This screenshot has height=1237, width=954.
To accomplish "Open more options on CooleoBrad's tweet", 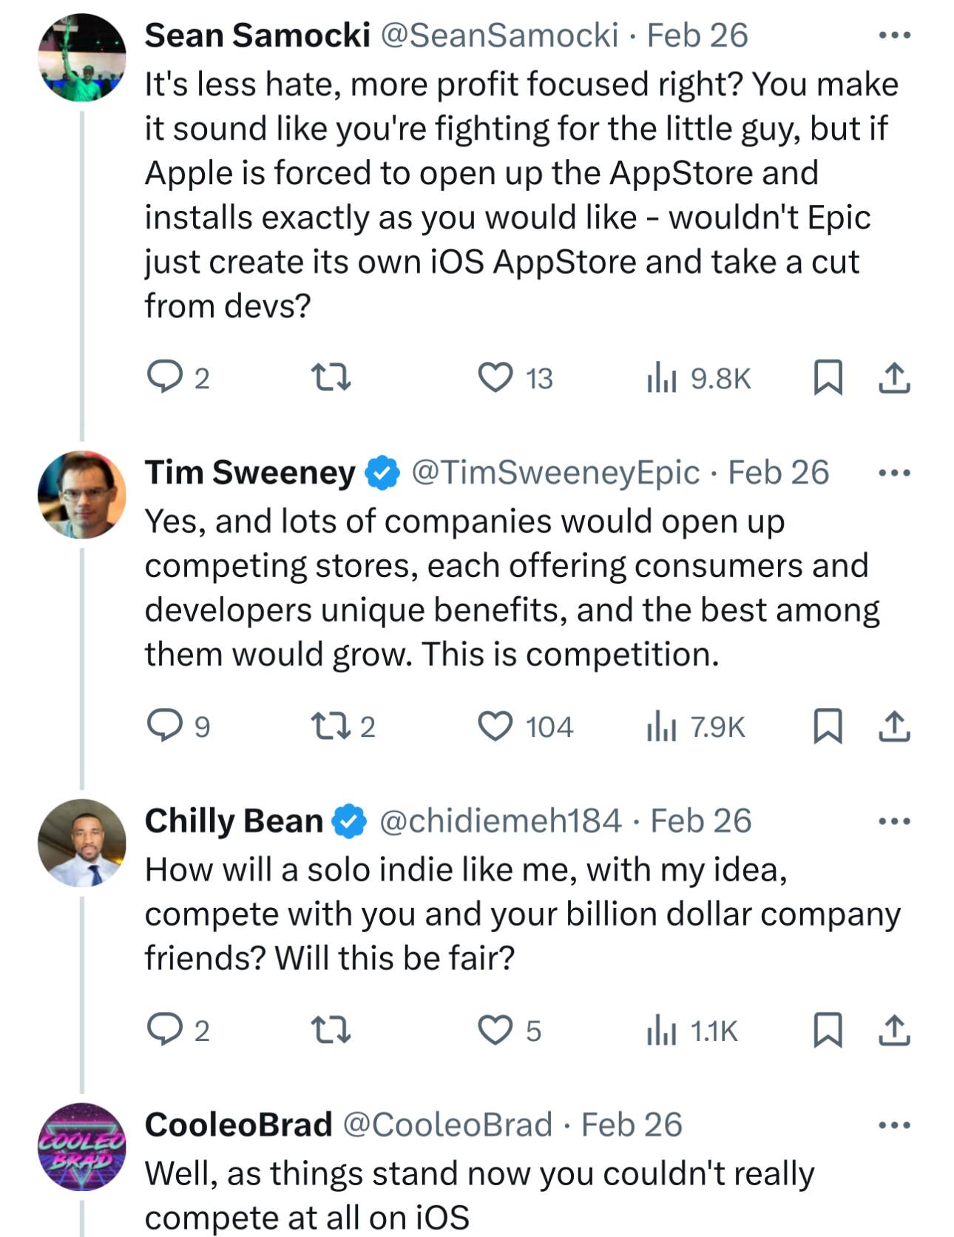I will coord(894,1125).
